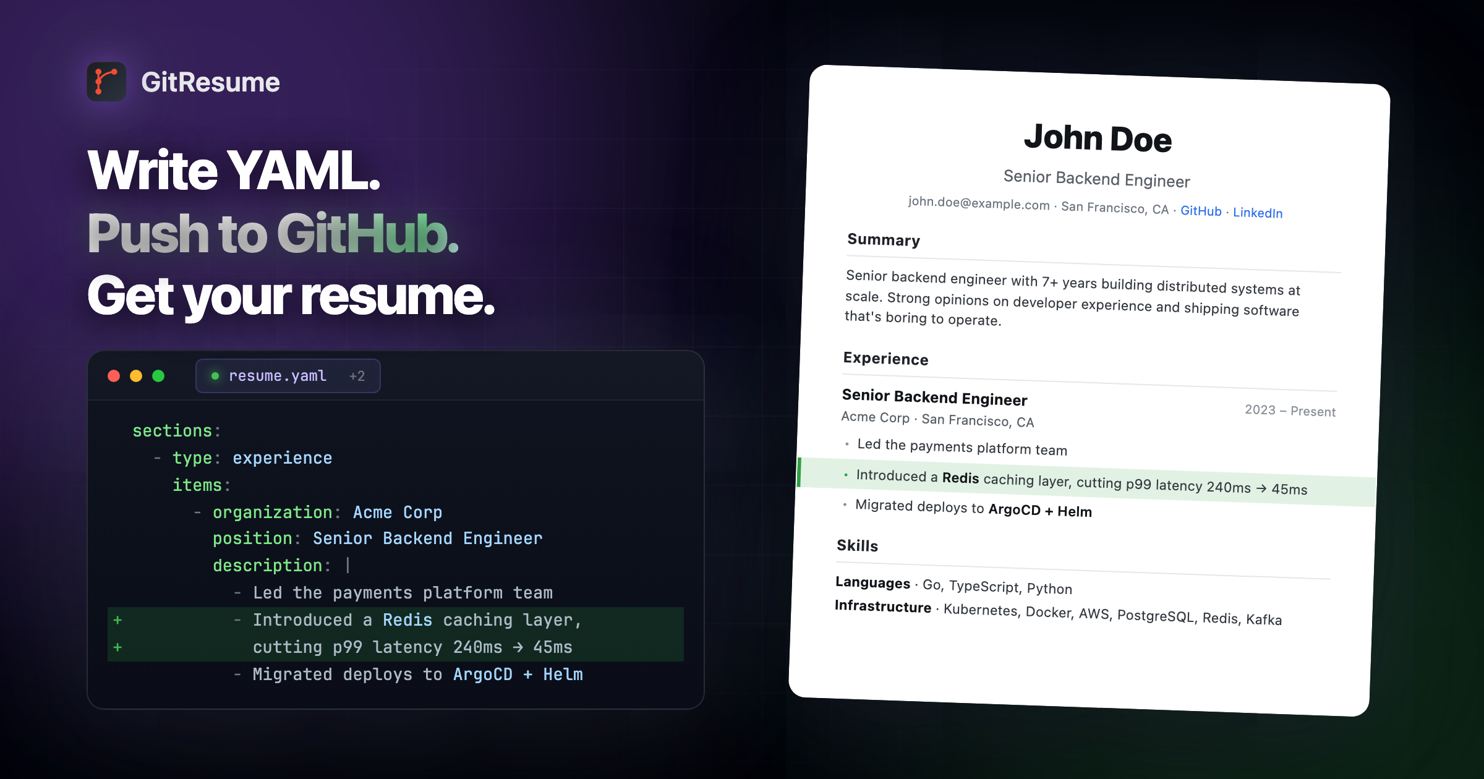This screenshot has width=1484, height=779.
Task: Click the 'Get your resume.' headline
Action: (291, 297)
